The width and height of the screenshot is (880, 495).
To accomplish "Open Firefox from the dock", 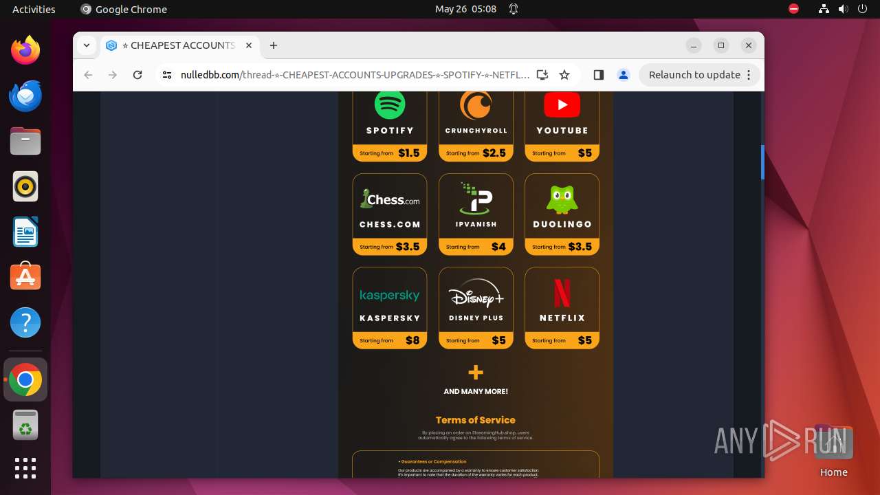I will (x=25, y=50).
